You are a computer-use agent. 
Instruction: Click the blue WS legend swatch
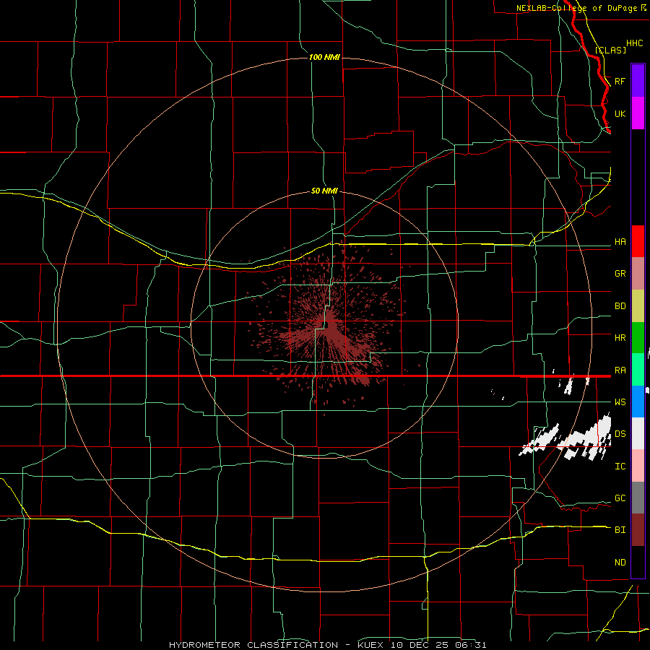638,402
